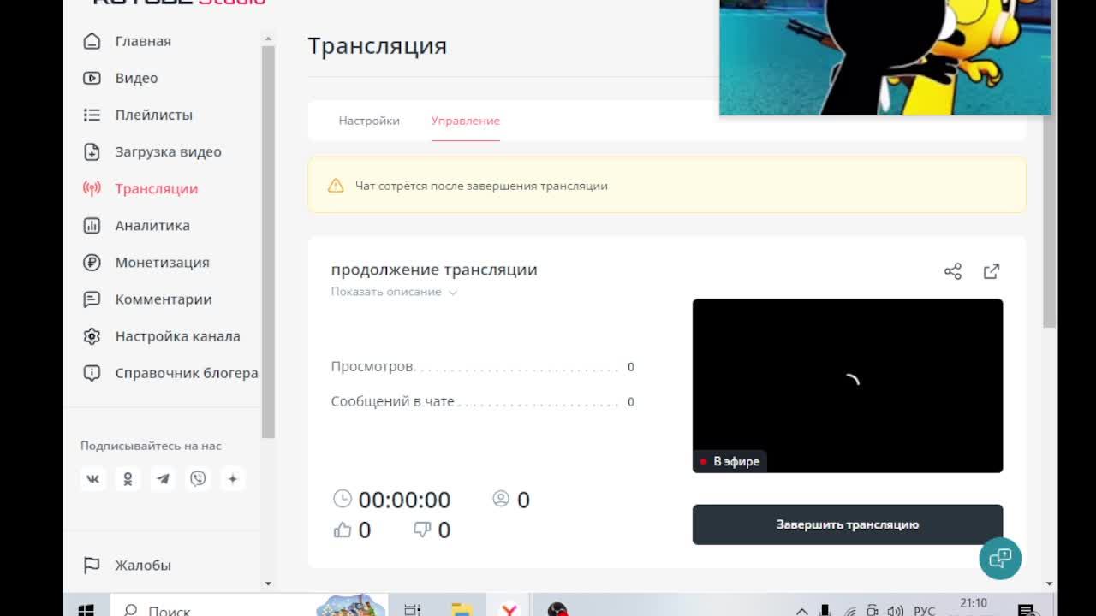The height and width of the screenshot is (616, 1096).
Task: Open Task View on taskbar
Action: pos(413,610)
